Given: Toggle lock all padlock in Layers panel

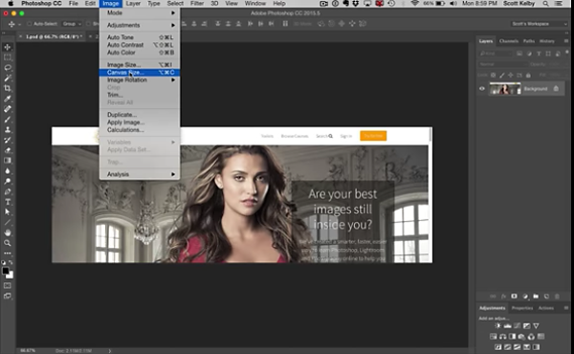Looking at the screenshot, I should point(528,75).
